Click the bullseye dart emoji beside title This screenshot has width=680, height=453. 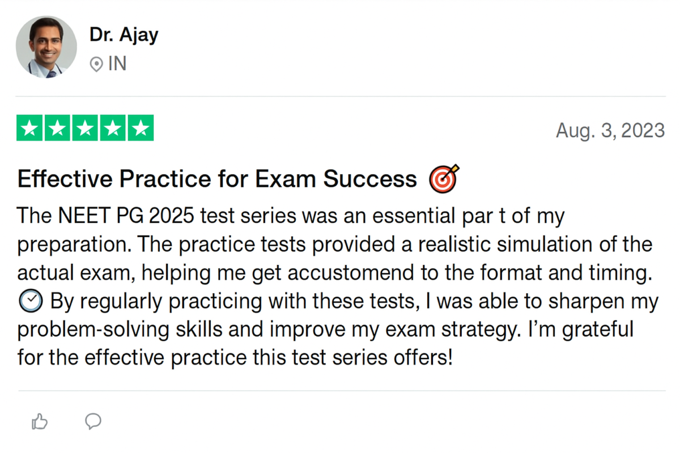coord(444,178)
